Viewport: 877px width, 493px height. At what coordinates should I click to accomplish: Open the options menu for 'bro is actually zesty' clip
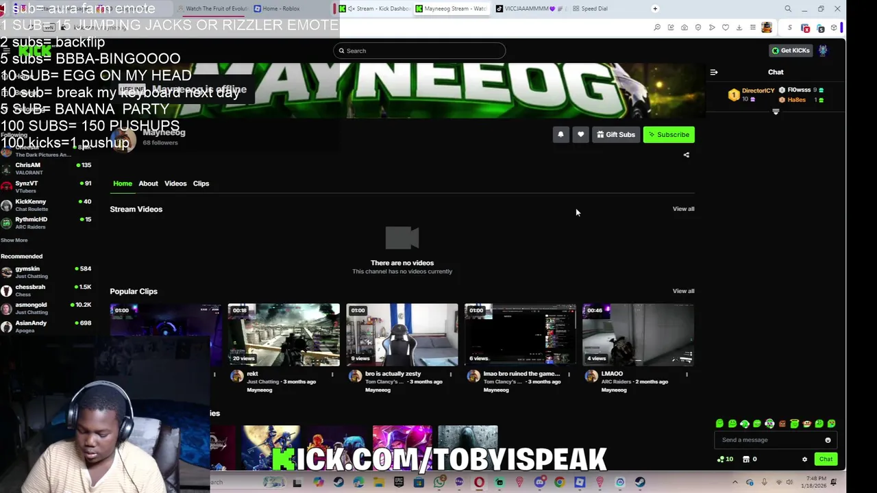(x=450, y=375)
